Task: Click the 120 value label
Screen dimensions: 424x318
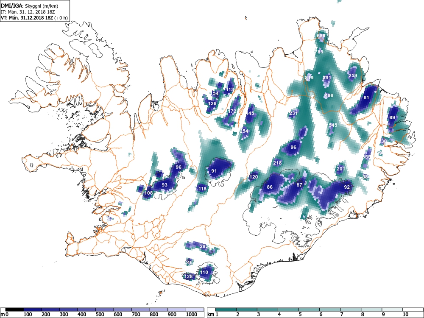Action: [254, 177]
